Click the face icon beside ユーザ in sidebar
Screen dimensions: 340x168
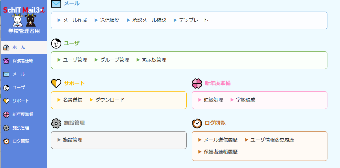(x=6, y=87)
